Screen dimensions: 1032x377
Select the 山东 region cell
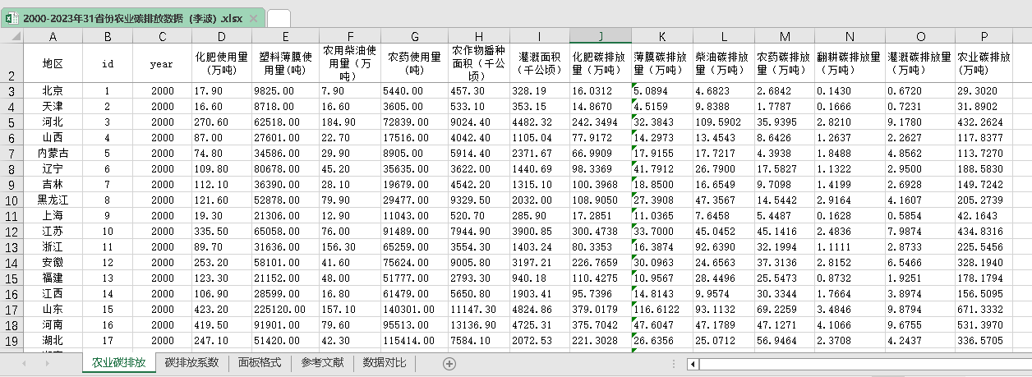pyautogui.click(x=53, y=309)
